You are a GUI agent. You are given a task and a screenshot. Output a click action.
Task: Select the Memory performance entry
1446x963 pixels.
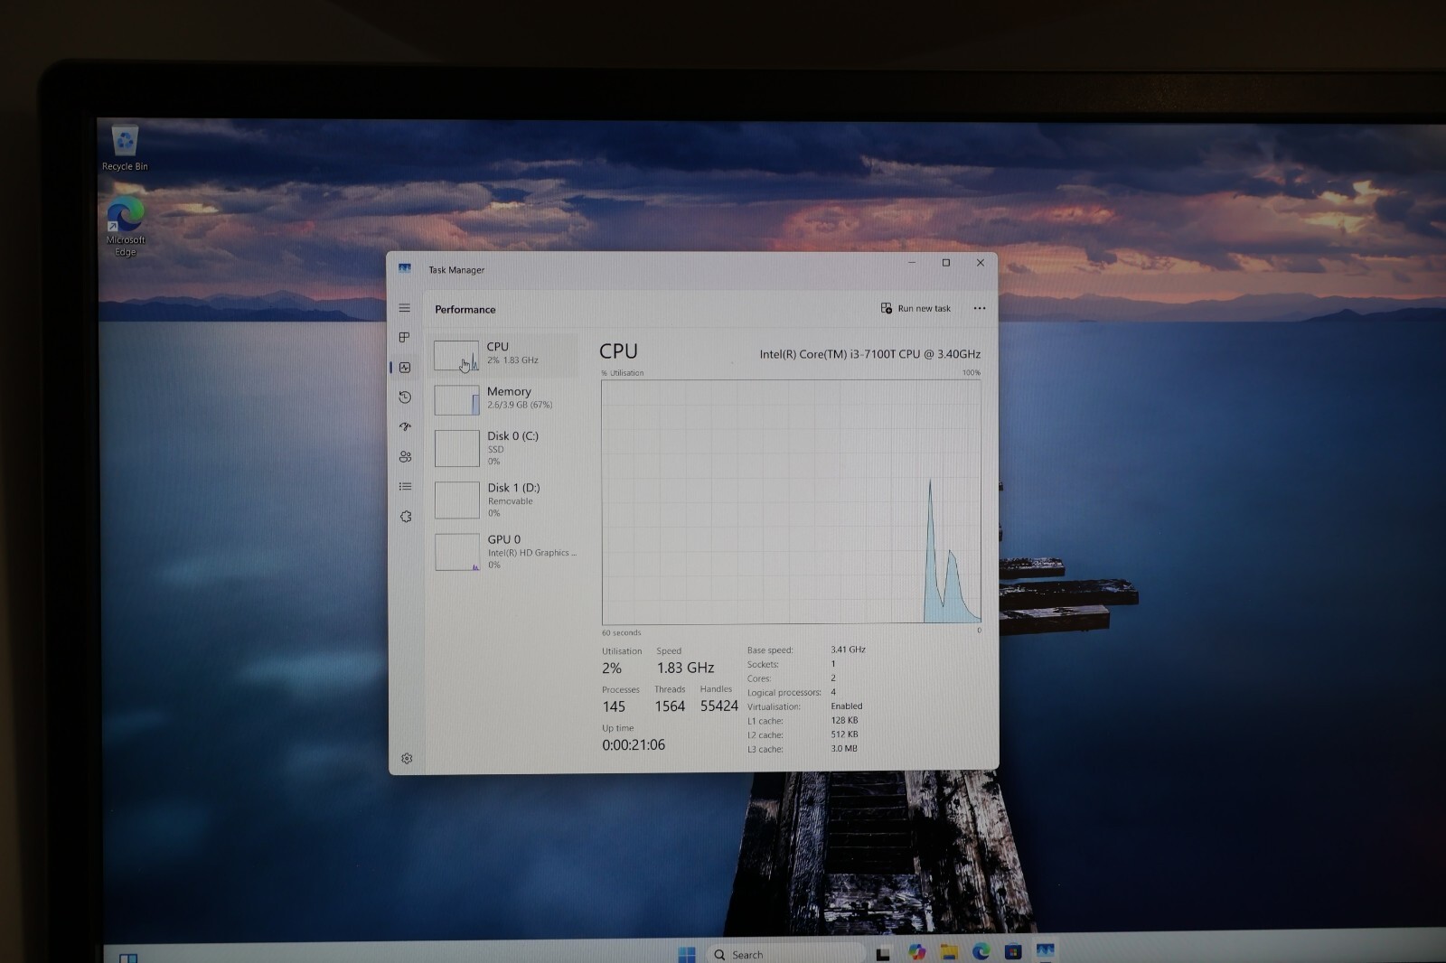504,398
